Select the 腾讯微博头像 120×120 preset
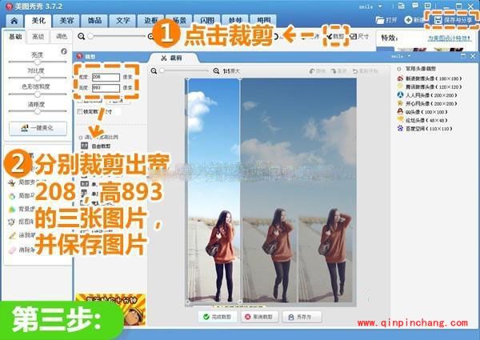This screenshot has width=480, height=340. pos(429,87)
